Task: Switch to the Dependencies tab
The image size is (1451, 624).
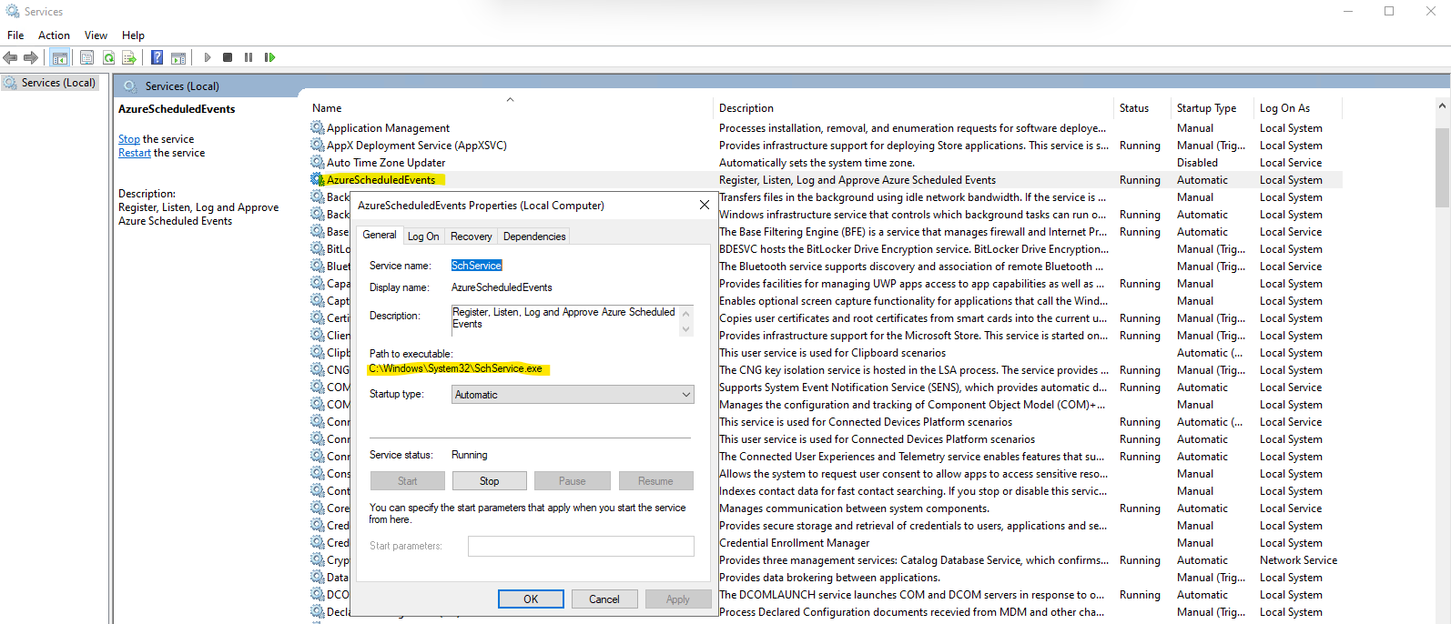Action: [x=534, y=237]
